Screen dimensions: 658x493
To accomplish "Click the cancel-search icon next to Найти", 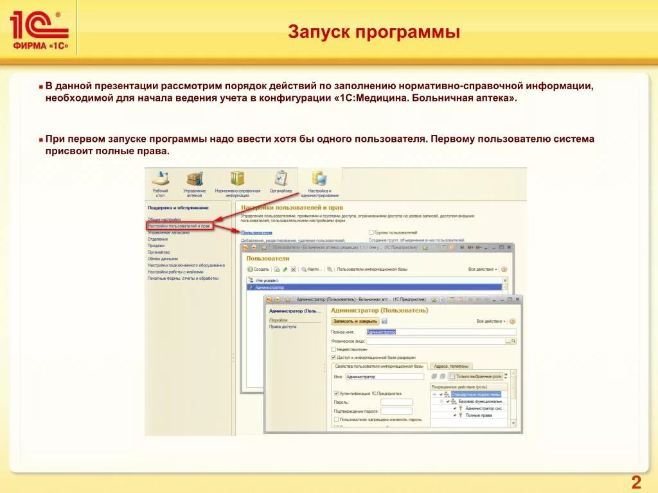I will coord(330,269).
